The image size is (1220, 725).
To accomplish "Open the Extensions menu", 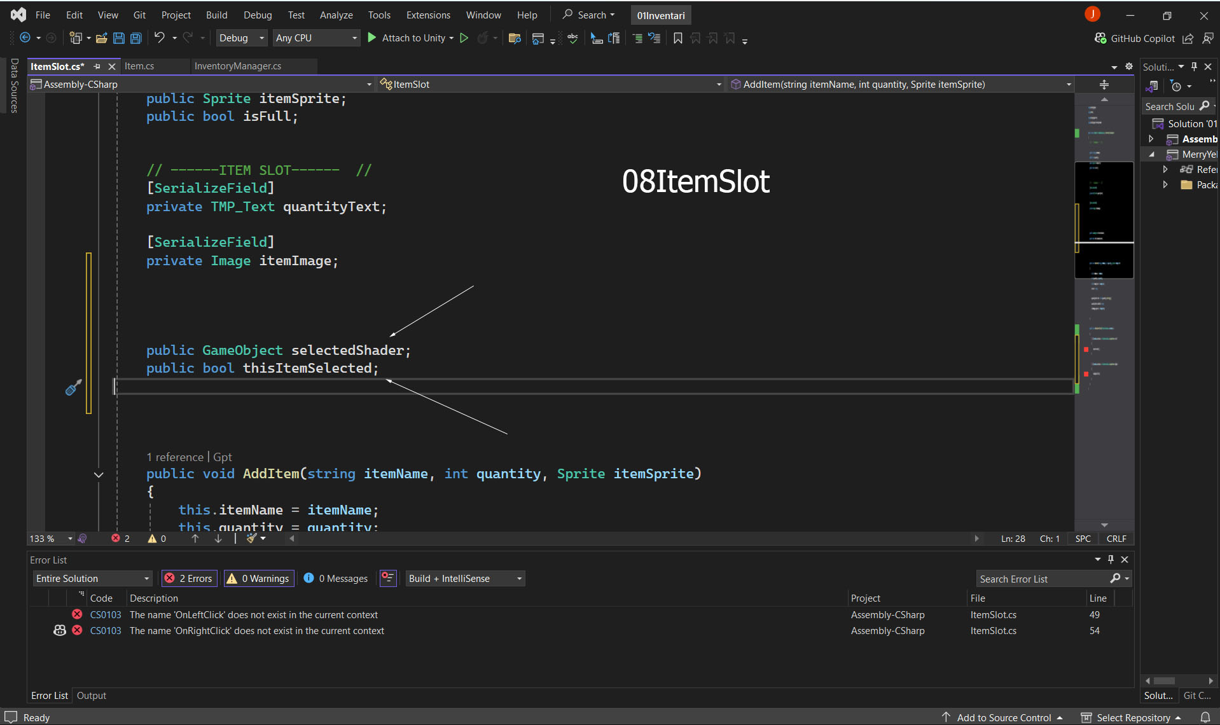I will [427, 15].
